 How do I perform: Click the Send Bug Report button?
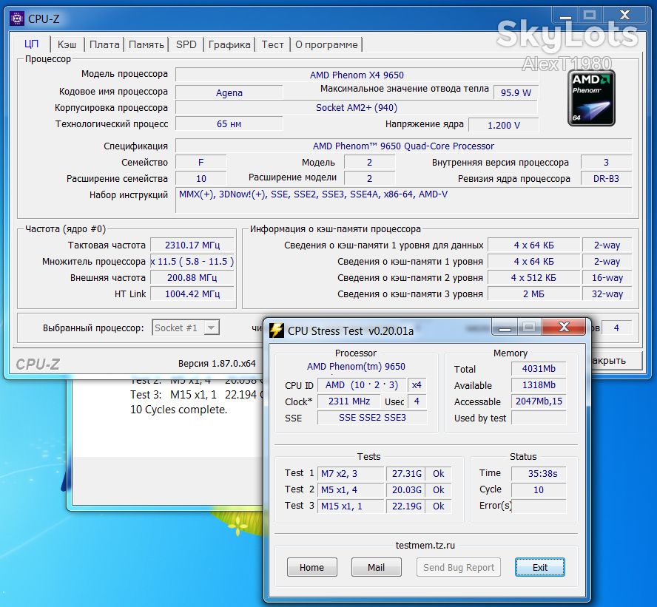pyautogui.click(x=459, y=567)
